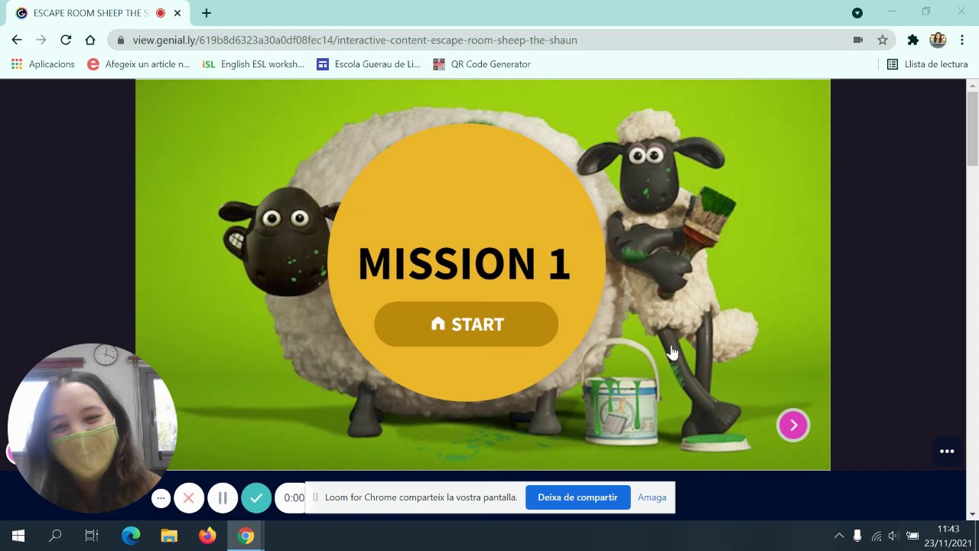
Task: Open Windows search magnifier
Action: pos(55,536)
